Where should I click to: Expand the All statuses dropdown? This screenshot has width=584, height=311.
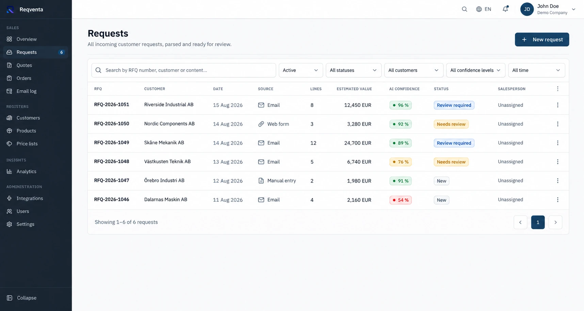point(353,70)
